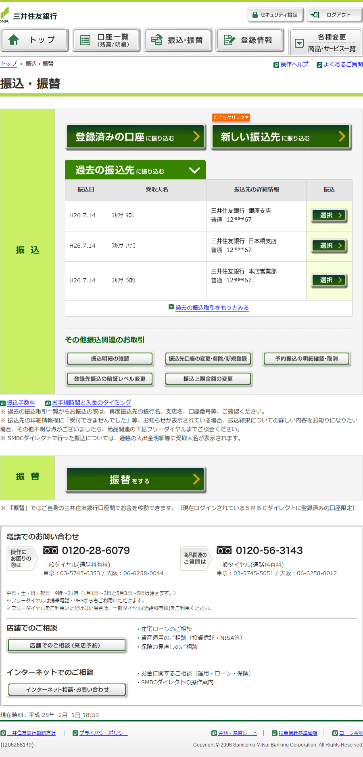Click the chevron arrow on 登録済みの口座 button
The height and width of the screenshot is (757, 363).
[196, 137]
